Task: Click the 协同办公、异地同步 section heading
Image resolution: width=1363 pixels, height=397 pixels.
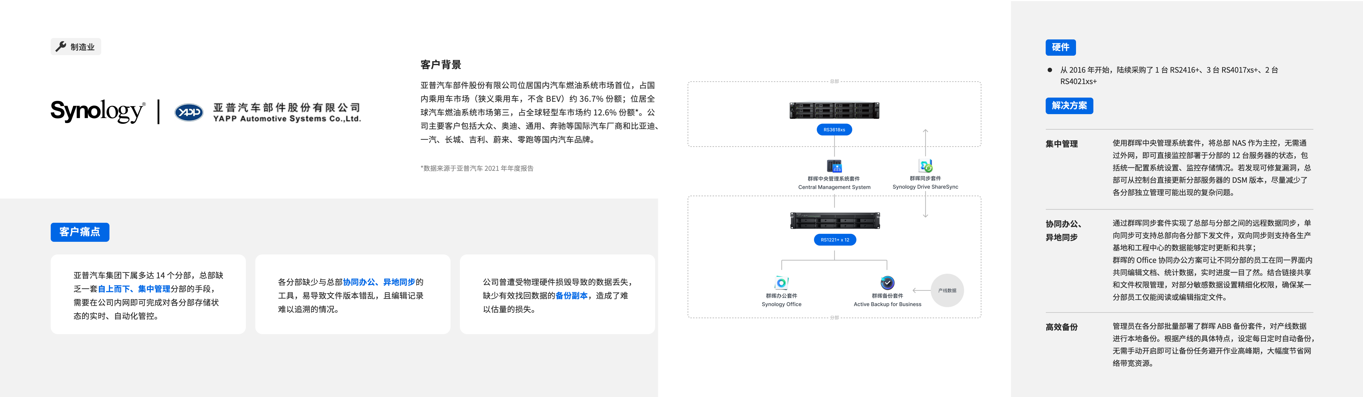Action: pos(1064,231)
